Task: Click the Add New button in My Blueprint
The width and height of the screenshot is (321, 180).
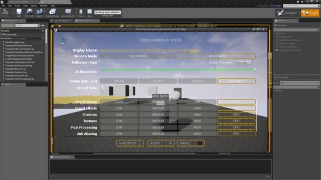Action: pos(8,25)
